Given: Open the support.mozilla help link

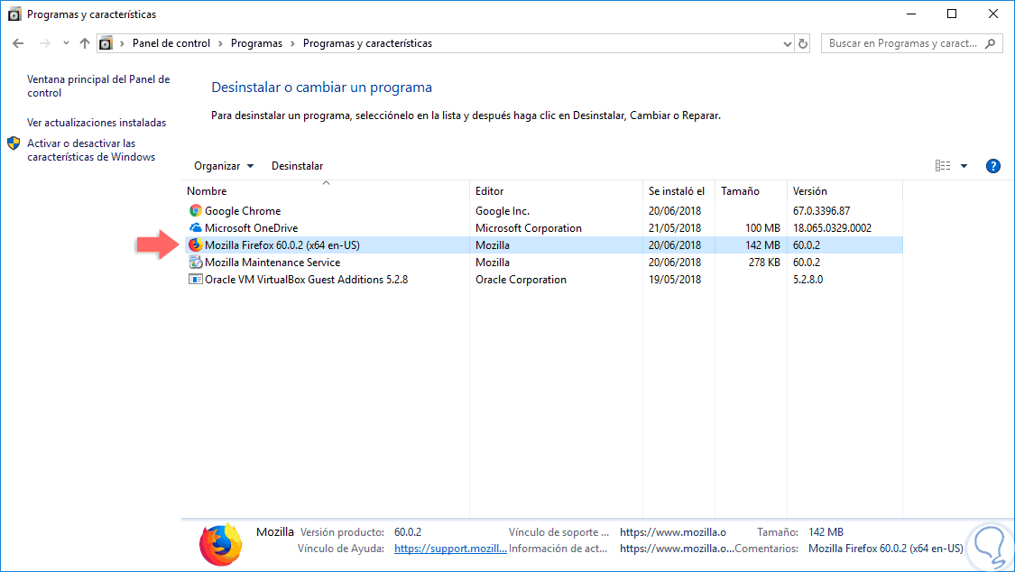Looking at the screenshot, I should (x=450, y=549).
